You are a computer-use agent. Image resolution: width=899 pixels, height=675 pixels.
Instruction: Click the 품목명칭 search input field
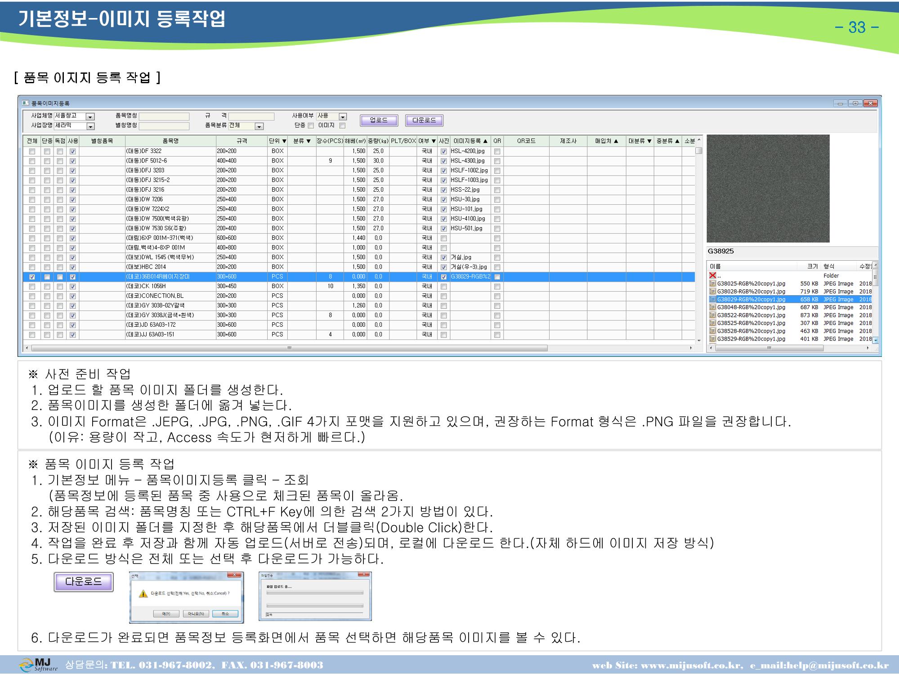(x=164, y=117)
